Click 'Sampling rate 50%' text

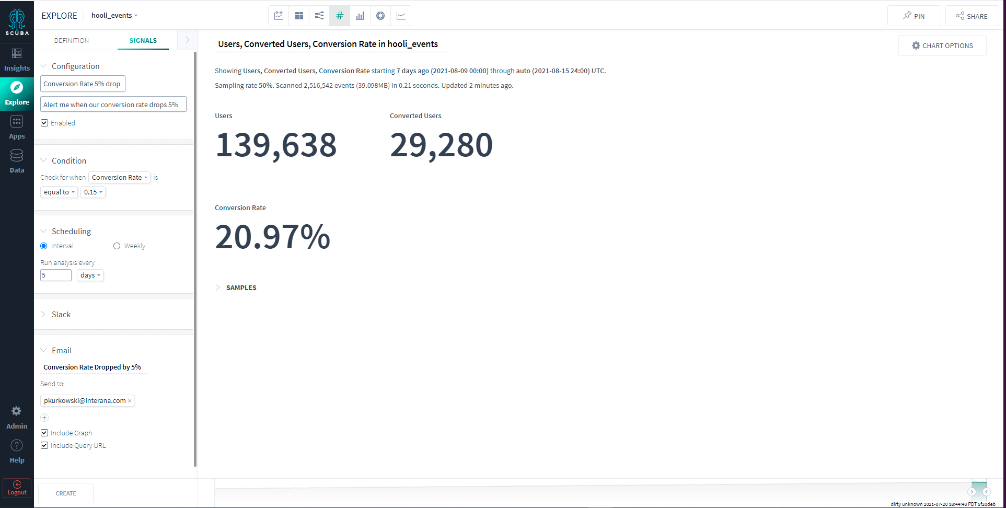click(244, 86)
